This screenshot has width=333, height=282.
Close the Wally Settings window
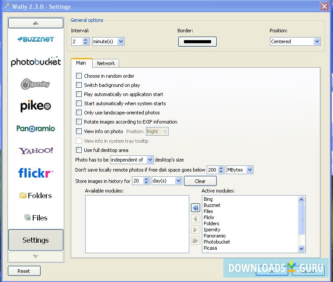tap(324, 6)
